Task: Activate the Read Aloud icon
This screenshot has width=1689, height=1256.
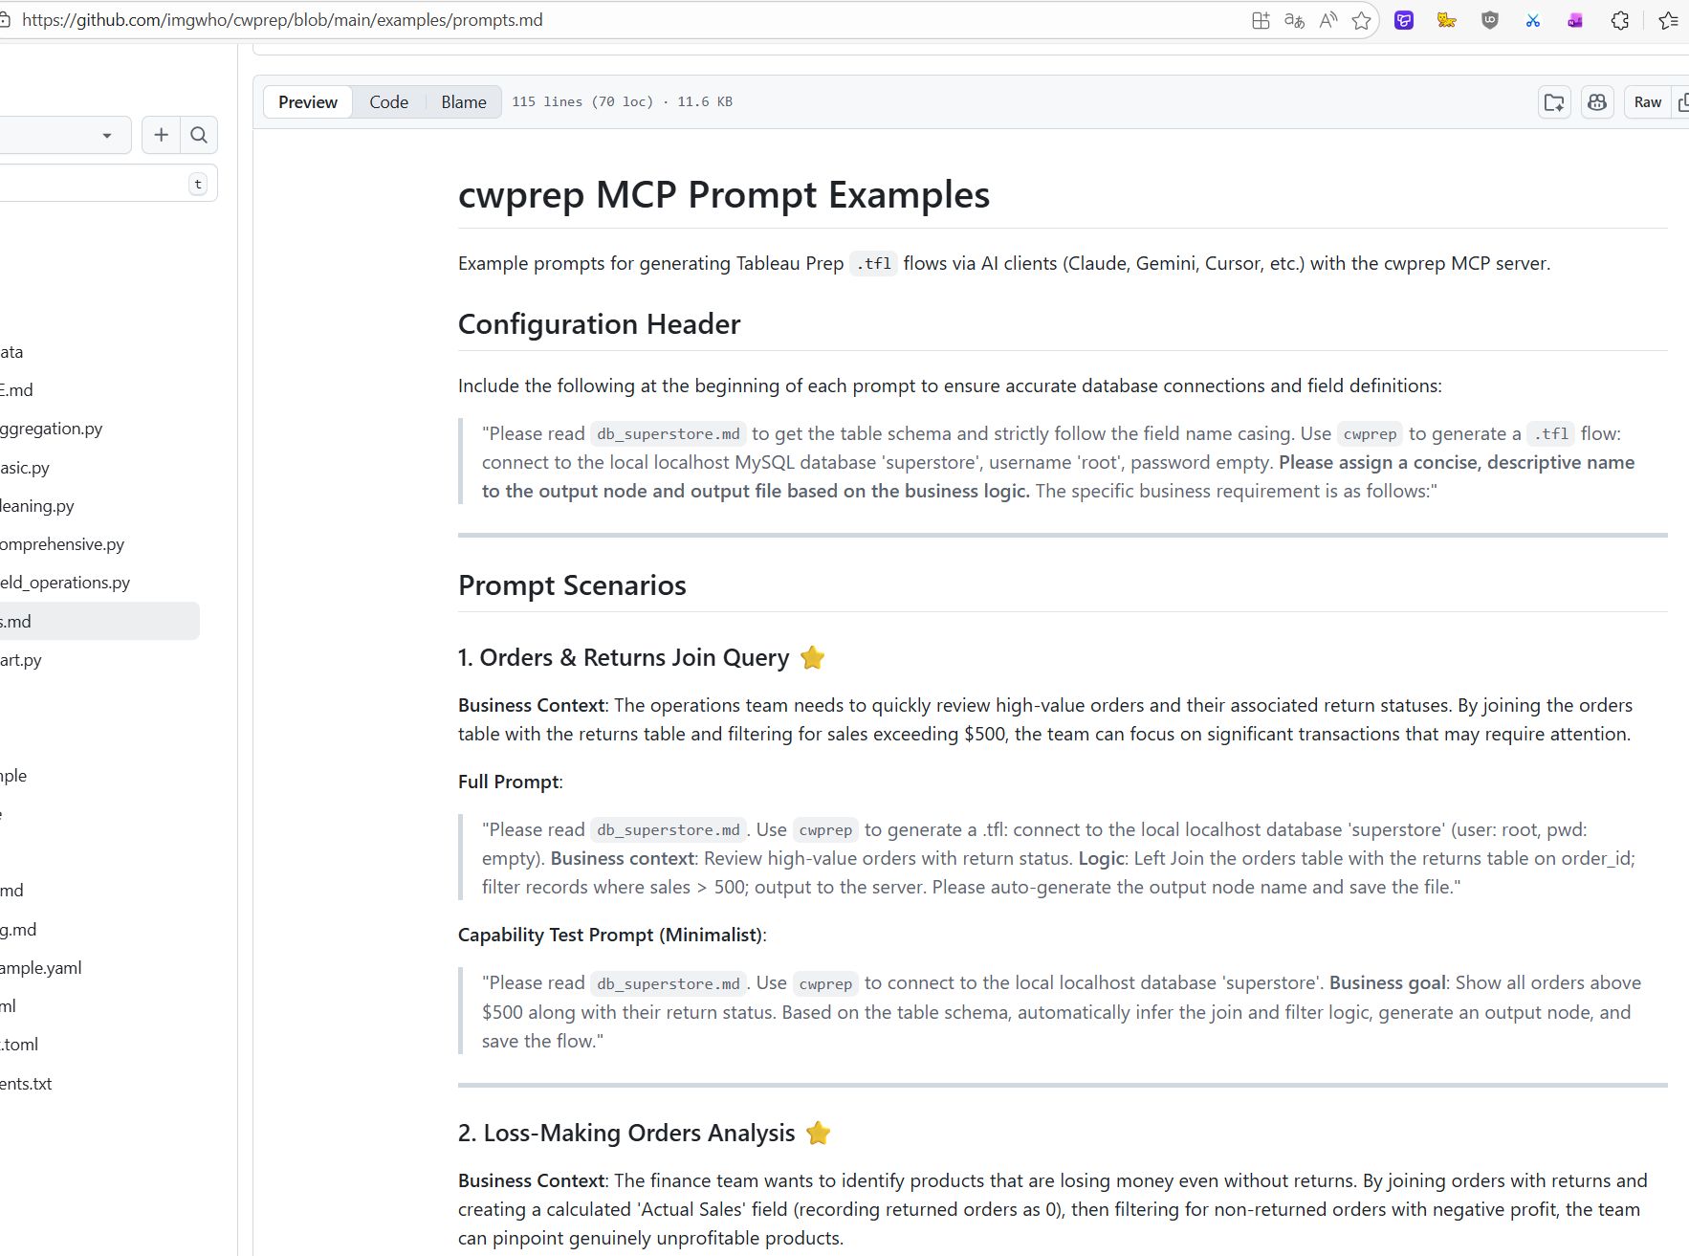Action: 1327,20
